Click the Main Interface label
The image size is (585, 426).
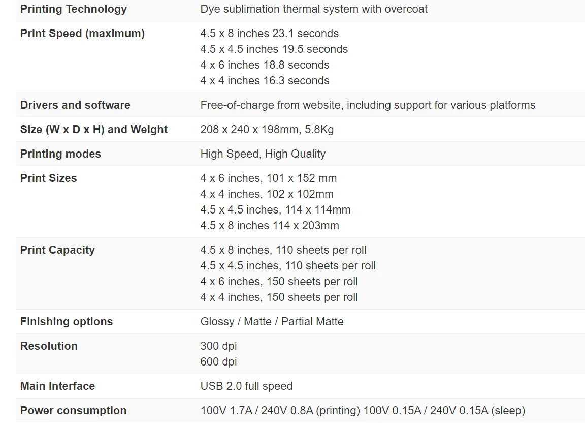point(57,386)
